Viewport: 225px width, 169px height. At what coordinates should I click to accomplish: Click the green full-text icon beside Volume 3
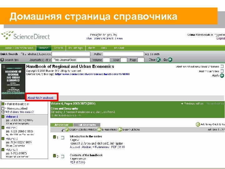(3, 127)
